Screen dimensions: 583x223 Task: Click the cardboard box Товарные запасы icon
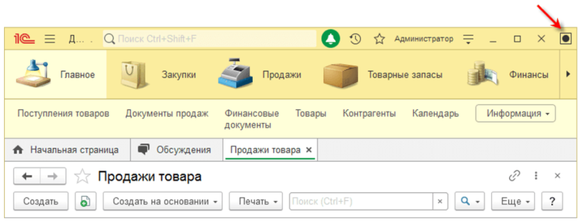[340, 75]
